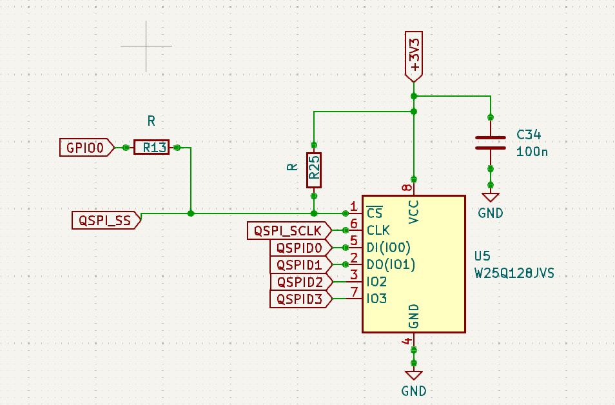The width and height of the screenshot is (615, 405).
Task: Select the QSPI_SS global label
Action: pos(106,221)
